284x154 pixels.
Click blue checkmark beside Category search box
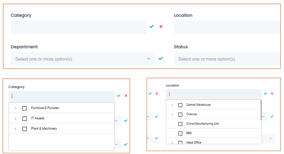point(119,96)
